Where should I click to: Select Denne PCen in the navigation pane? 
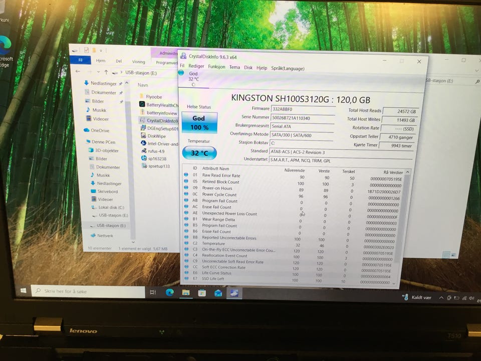click(101, 142)
